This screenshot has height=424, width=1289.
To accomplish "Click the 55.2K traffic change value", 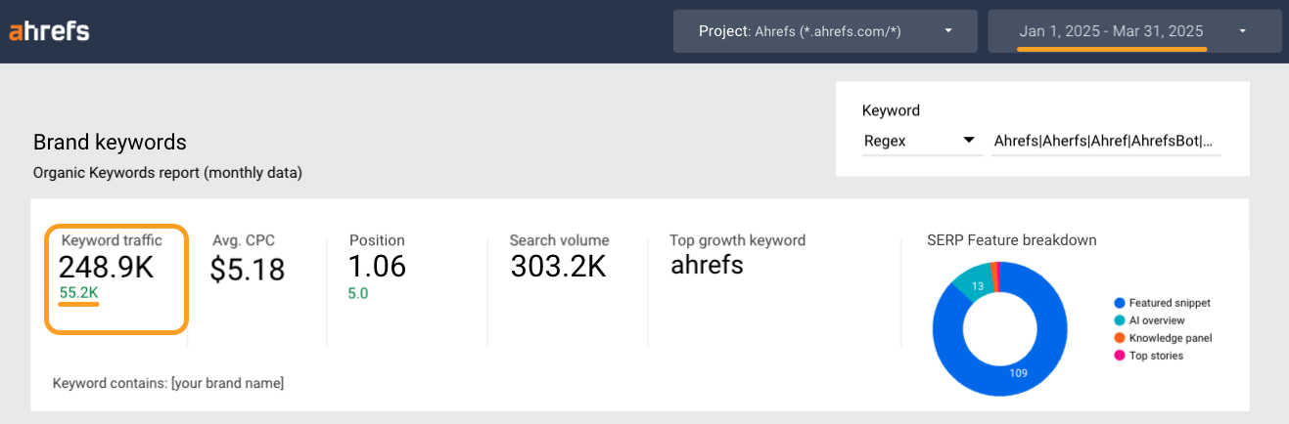I will (x=78, y=292).
